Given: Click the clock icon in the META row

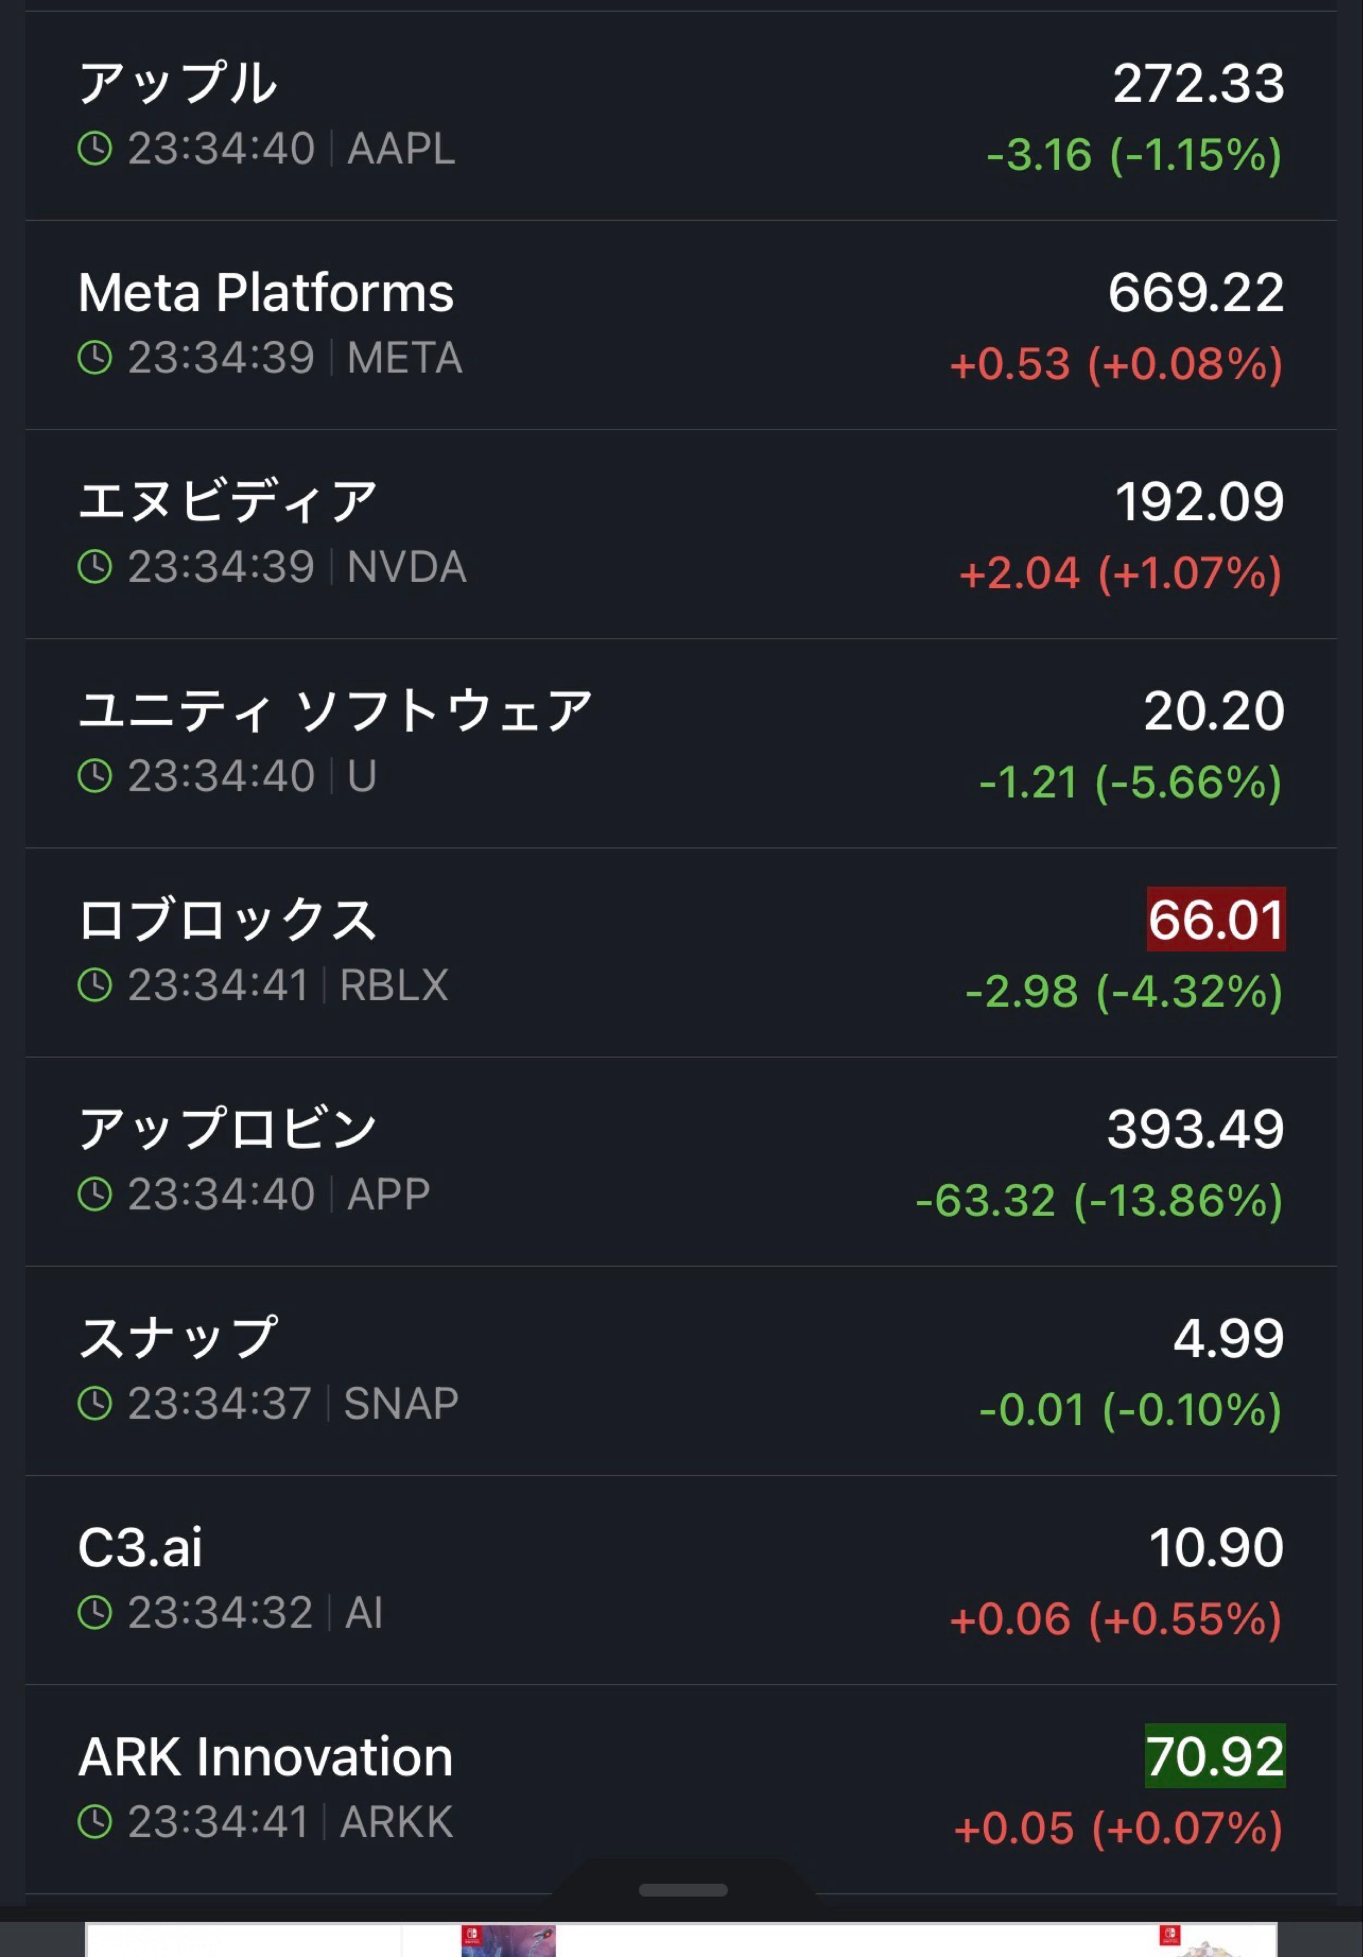Looking at the screenshot, I should (x=95, y=358).
